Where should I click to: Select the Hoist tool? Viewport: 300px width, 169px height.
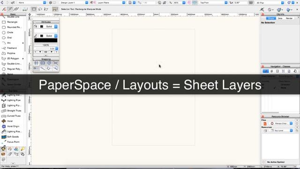(x=7, y=121)
